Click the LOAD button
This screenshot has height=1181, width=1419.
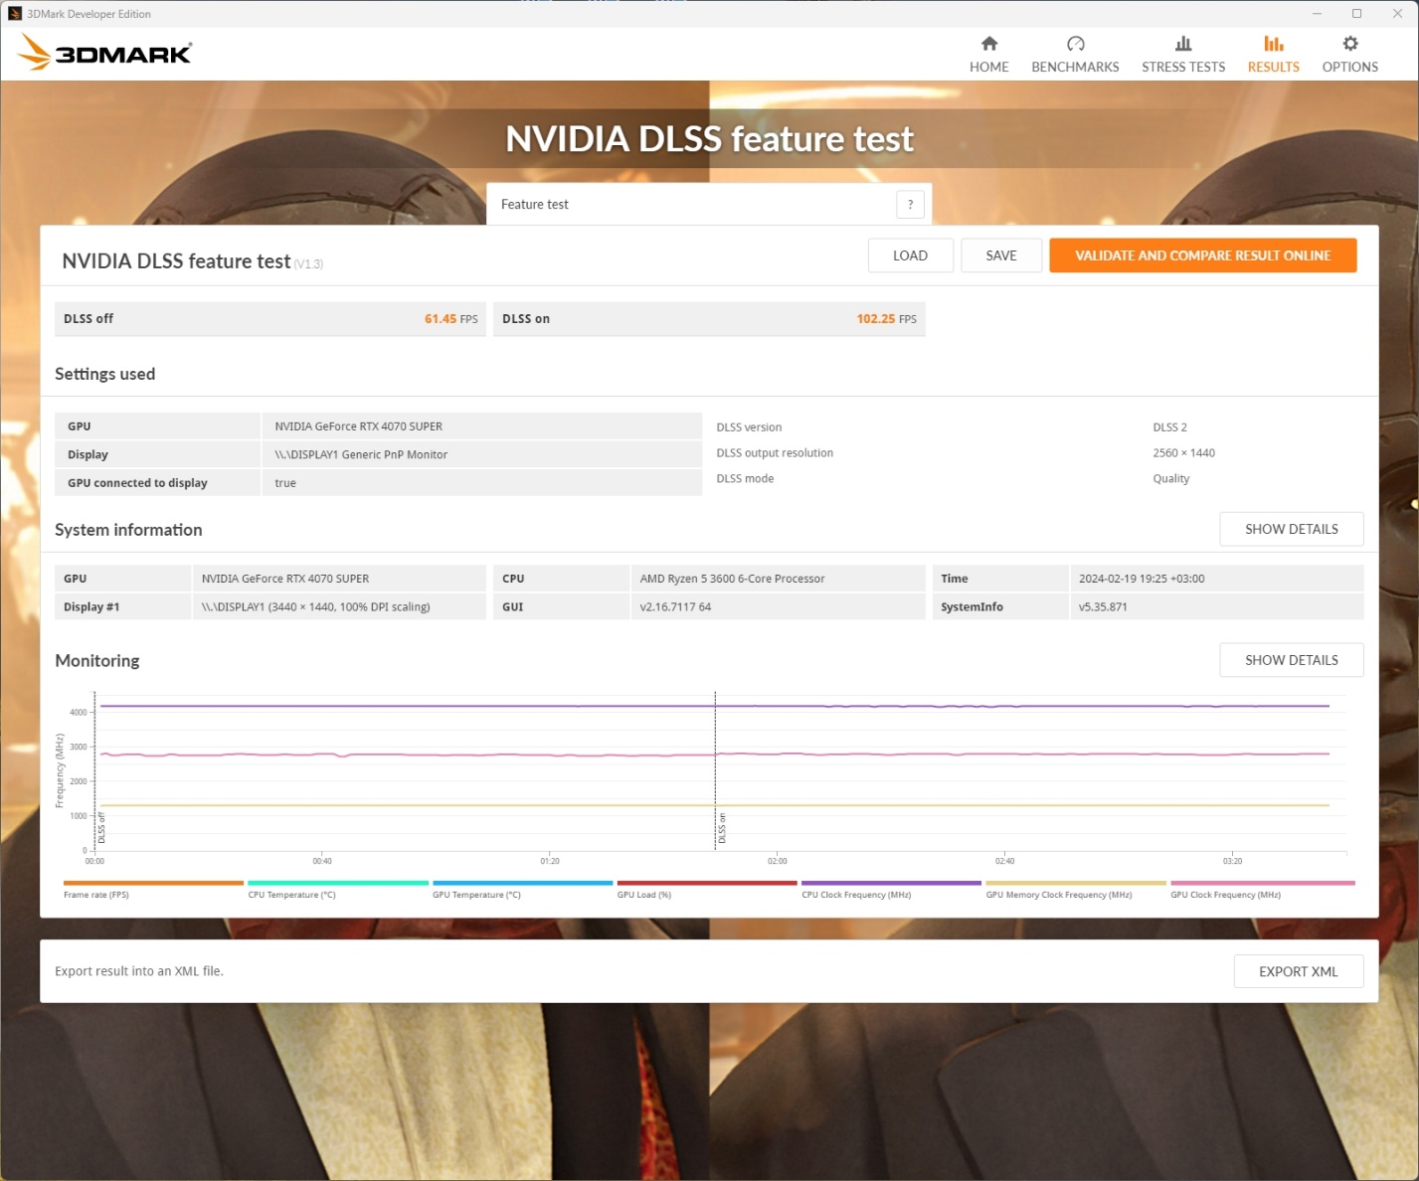pos(910,255)
